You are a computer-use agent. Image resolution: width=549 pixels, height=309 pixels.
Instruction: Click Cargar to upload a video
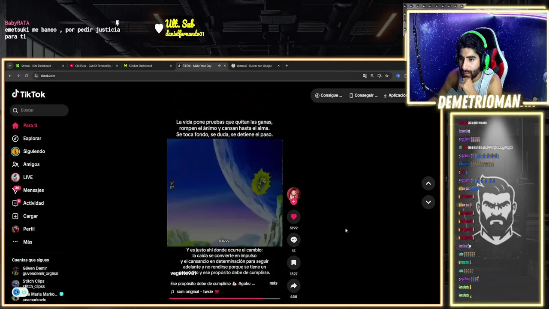coord(30,216)
